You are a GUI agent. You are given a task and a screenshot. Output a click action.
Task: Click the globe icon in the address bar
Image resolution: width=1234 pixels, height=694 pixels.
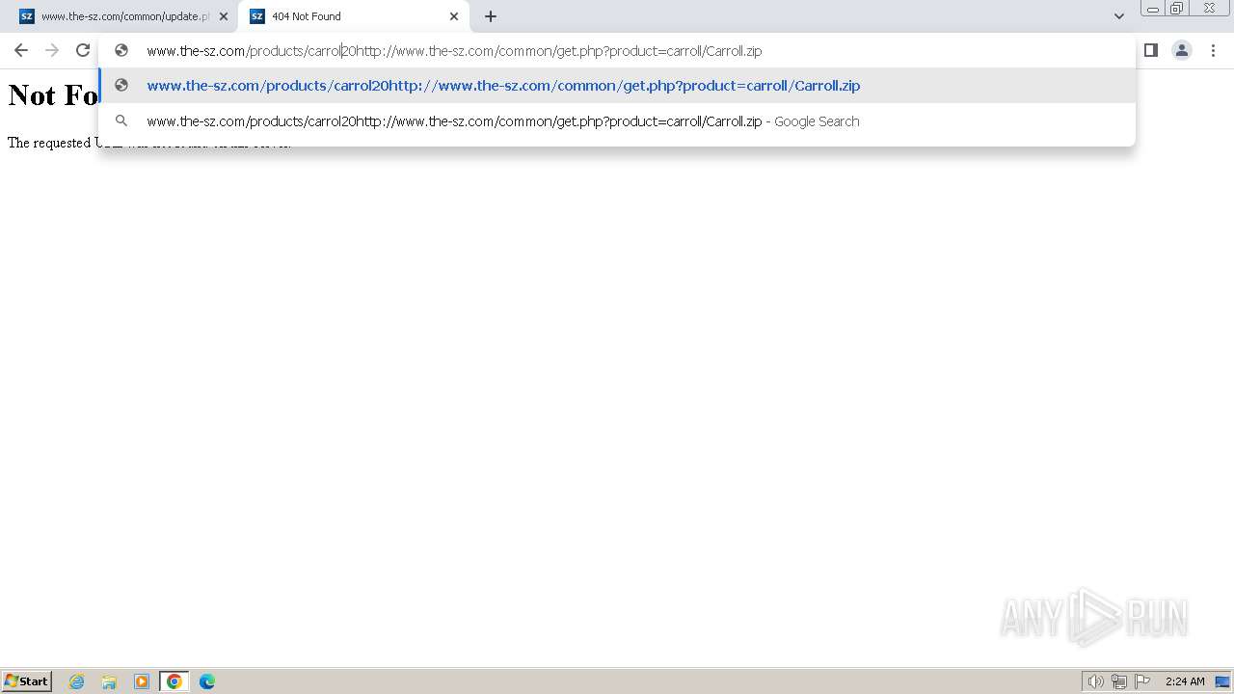click(121, 50)
